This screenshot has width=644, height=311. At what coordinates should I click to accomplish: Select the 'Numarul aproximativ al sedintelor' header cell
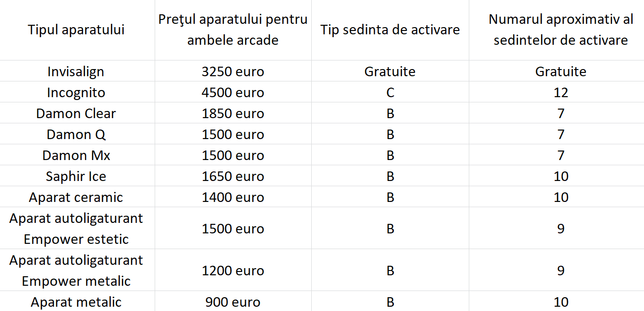pyautogui.click(x=560, y=30)
